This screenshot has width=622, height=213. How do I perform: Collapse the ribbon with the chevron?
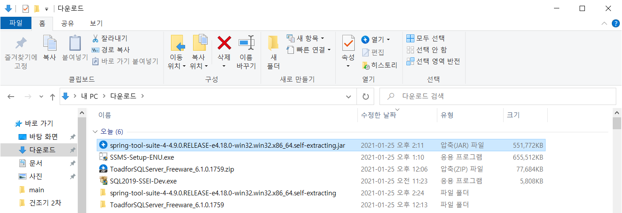[x=604, y=23]
